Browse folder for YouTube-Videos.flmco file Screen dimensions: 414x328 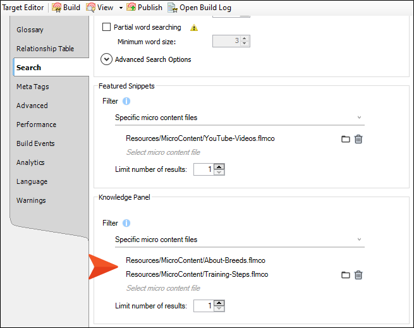click(346, 139)
